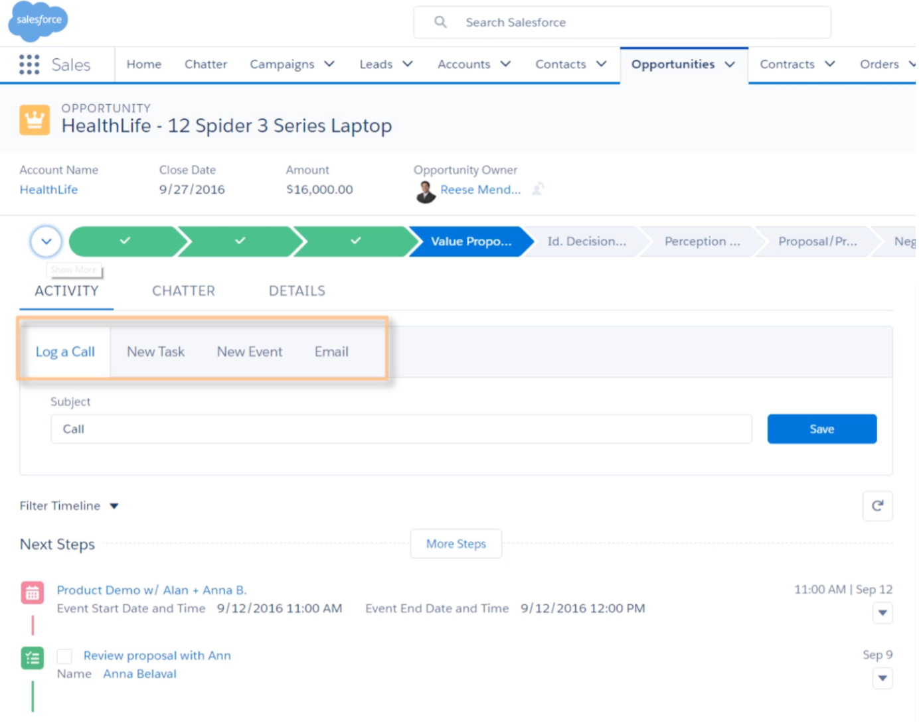Select the Value Propo... stage
Screen dimensions: 919x723
pos(470,241)
